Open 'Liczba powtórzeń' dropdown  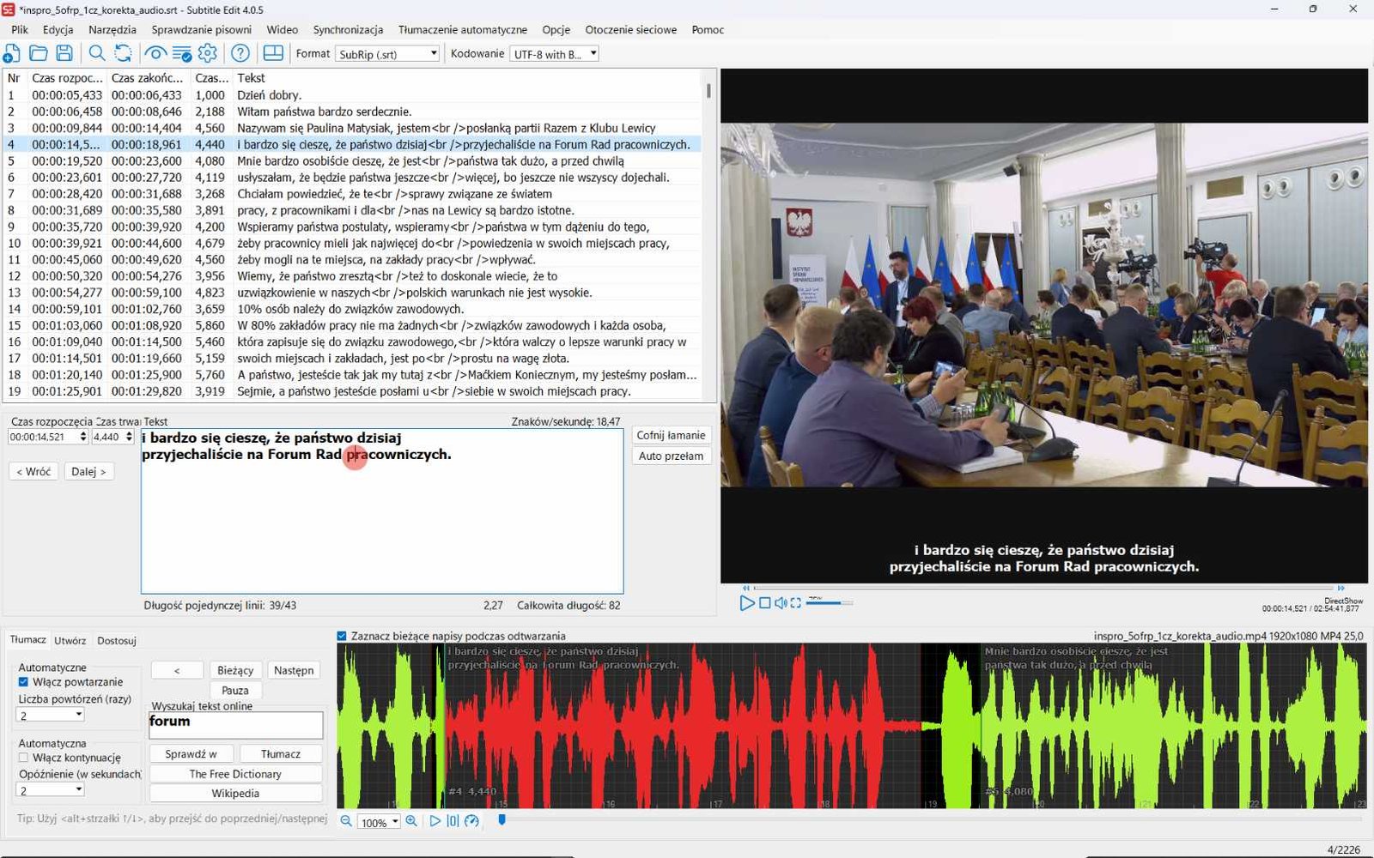(51, 715)
